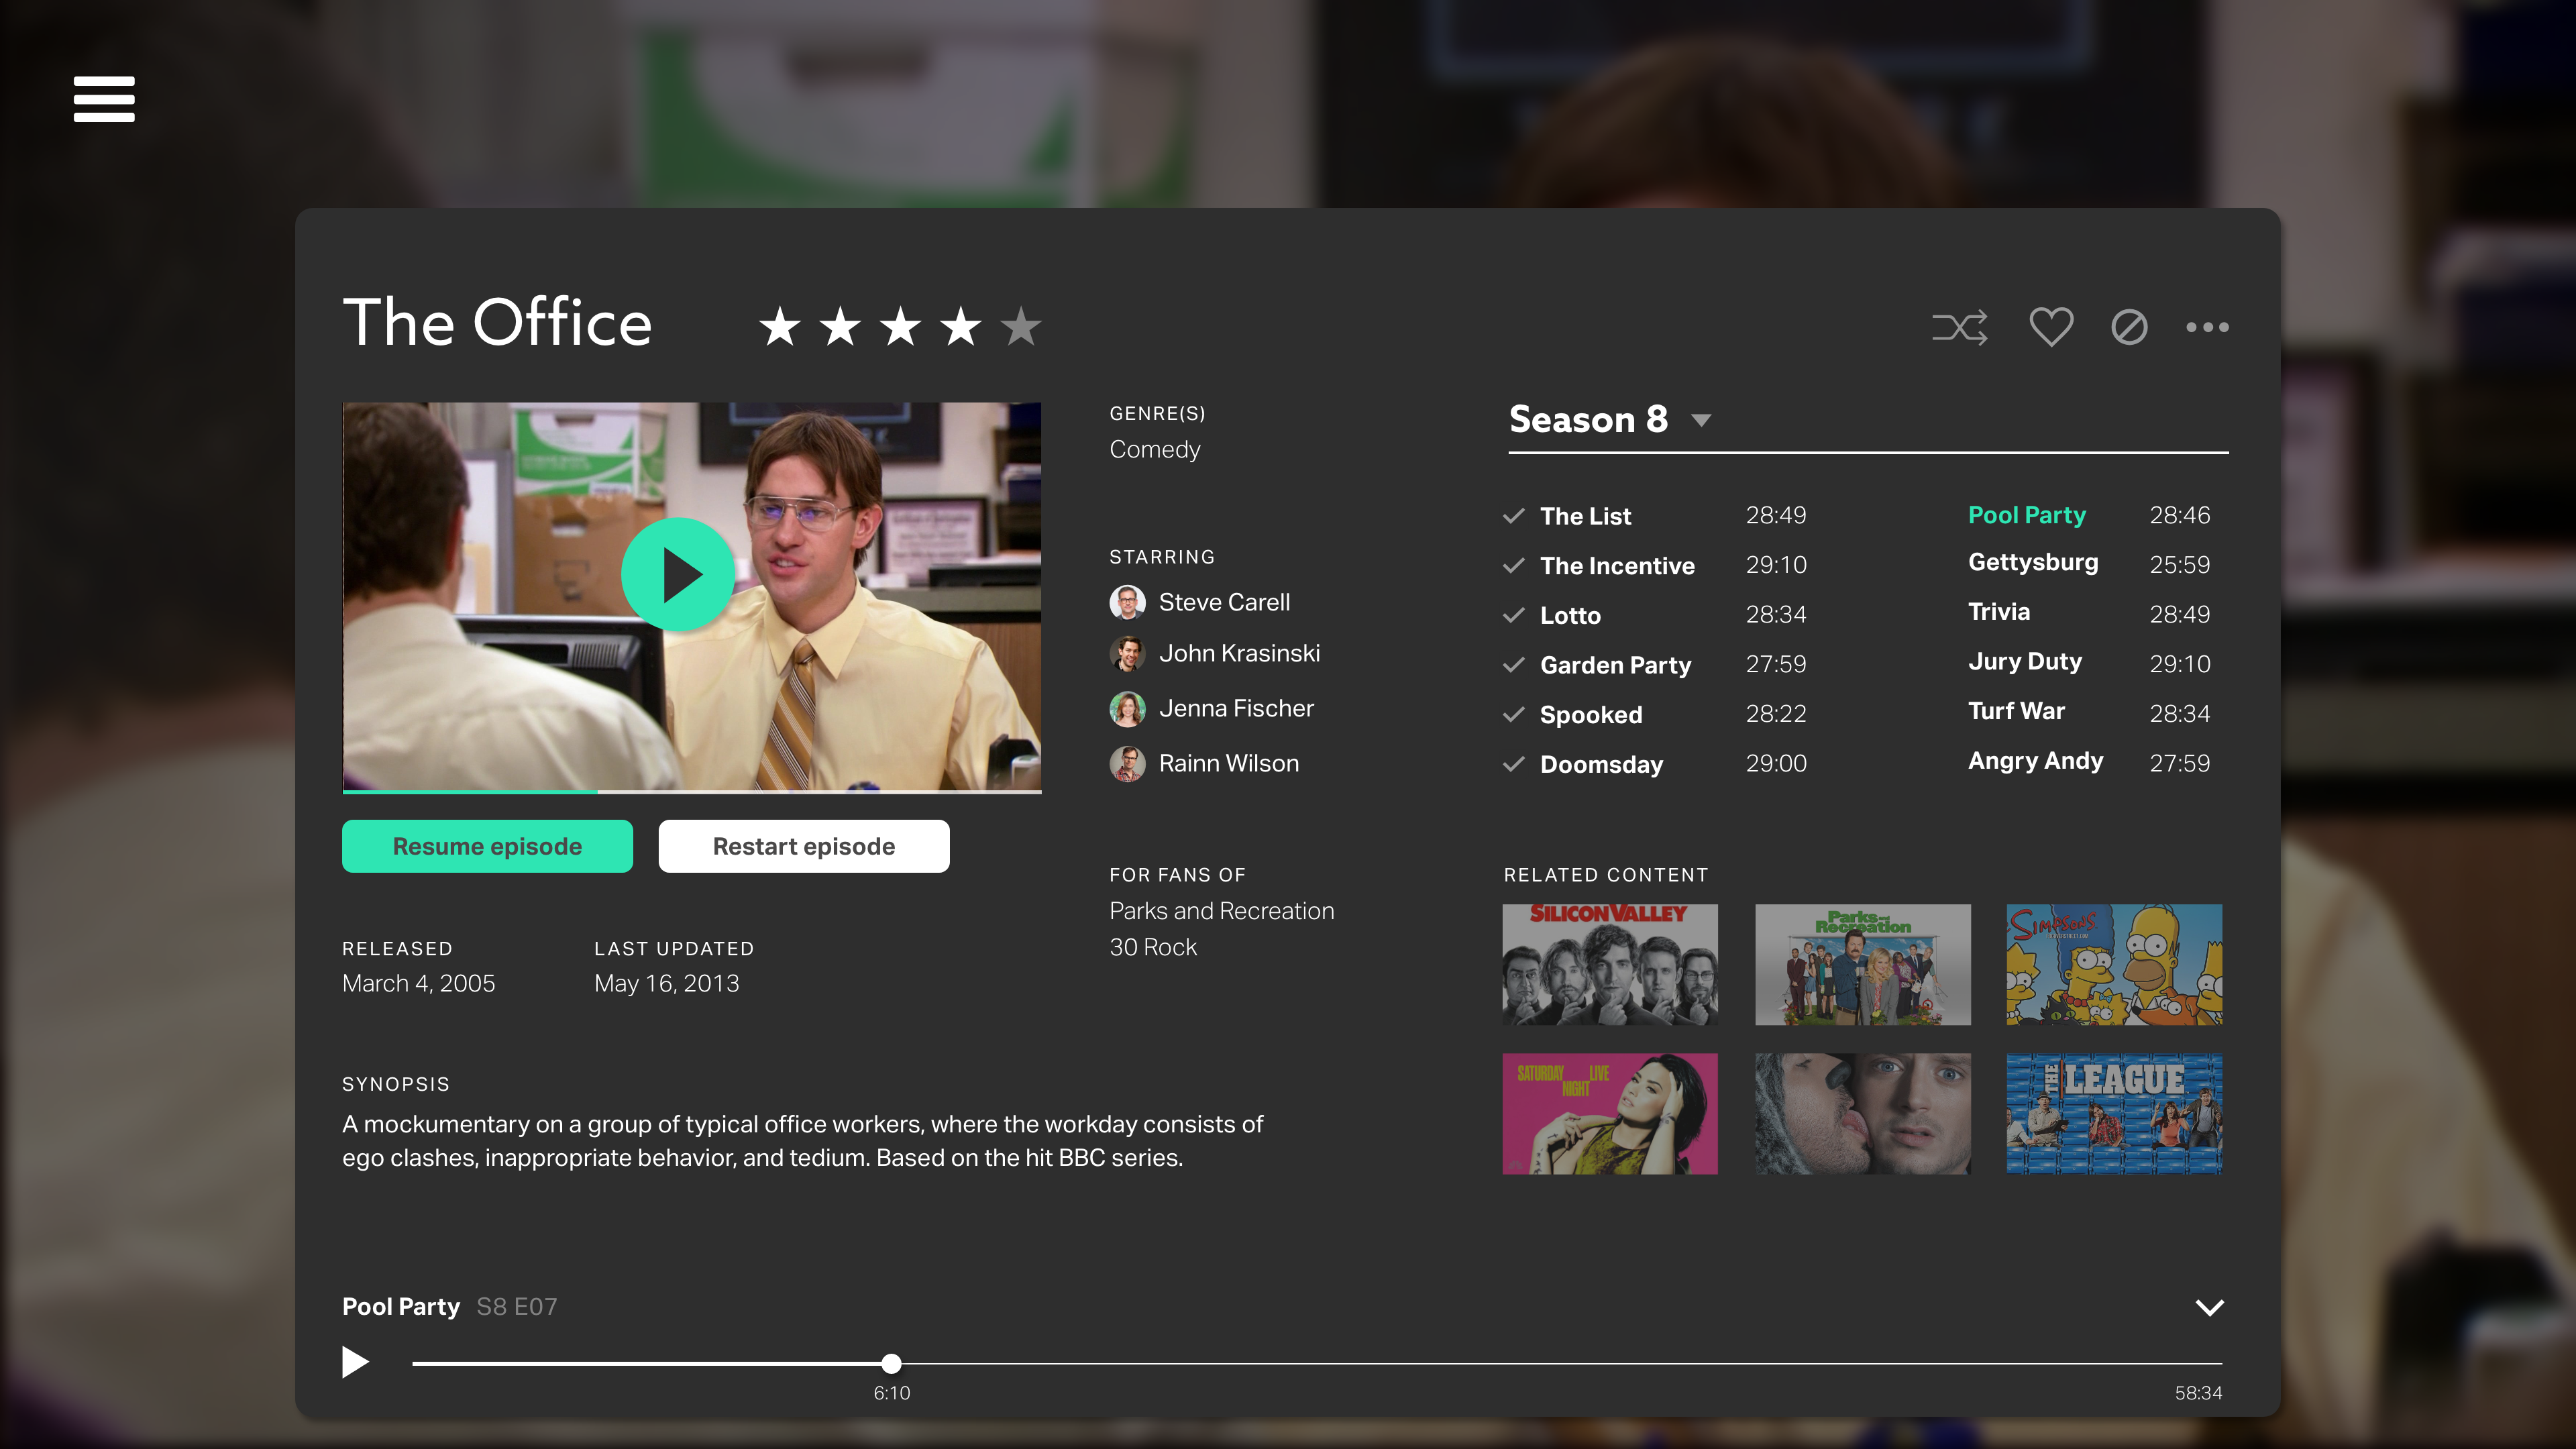Select episode Angry Andy
The height and width of the screenshot is (1449, 2576).
[2035, 761]
